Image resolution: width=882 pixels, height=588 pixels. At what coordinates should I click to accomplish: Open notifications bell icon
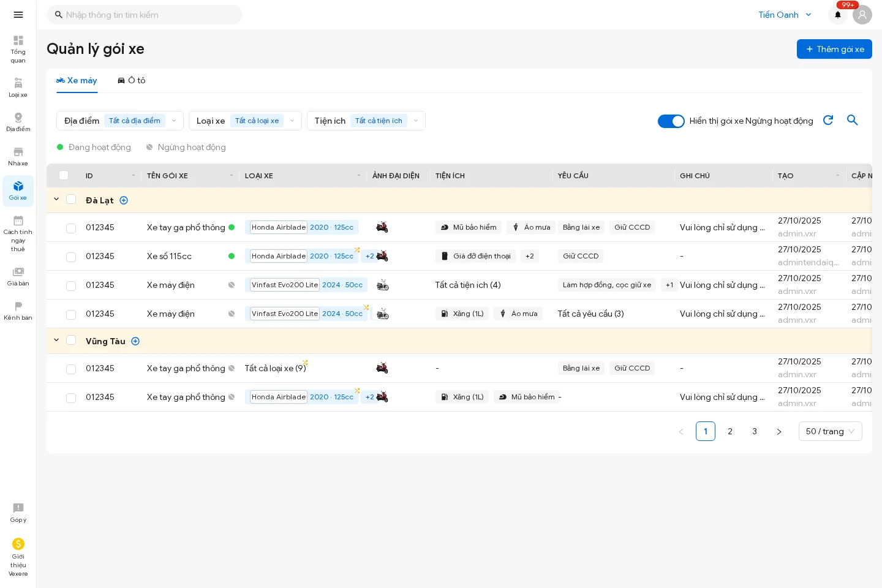click(838, 15)
